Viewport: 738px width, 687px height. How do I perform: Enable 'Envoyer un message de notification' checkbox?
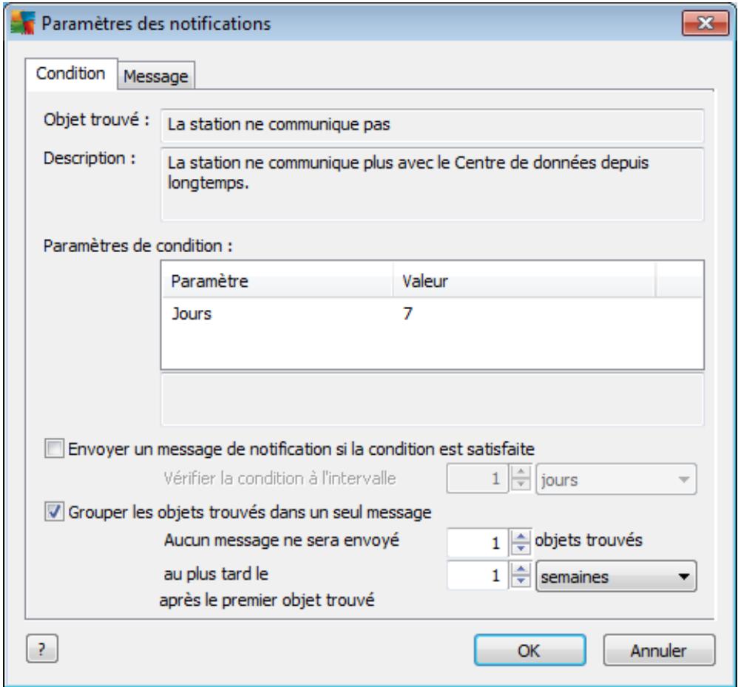click(x=54, y=448)
